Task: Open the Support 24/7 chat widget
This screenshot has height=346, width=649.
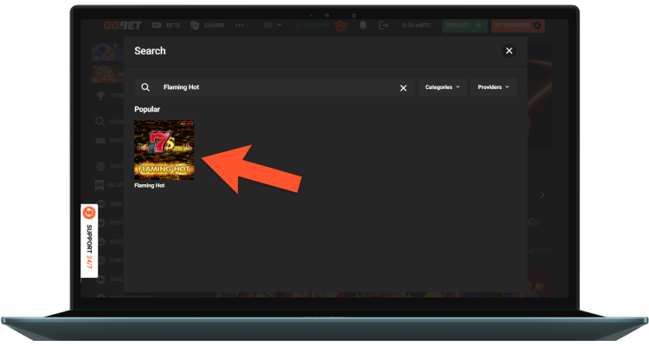Action: pos(88,240)
